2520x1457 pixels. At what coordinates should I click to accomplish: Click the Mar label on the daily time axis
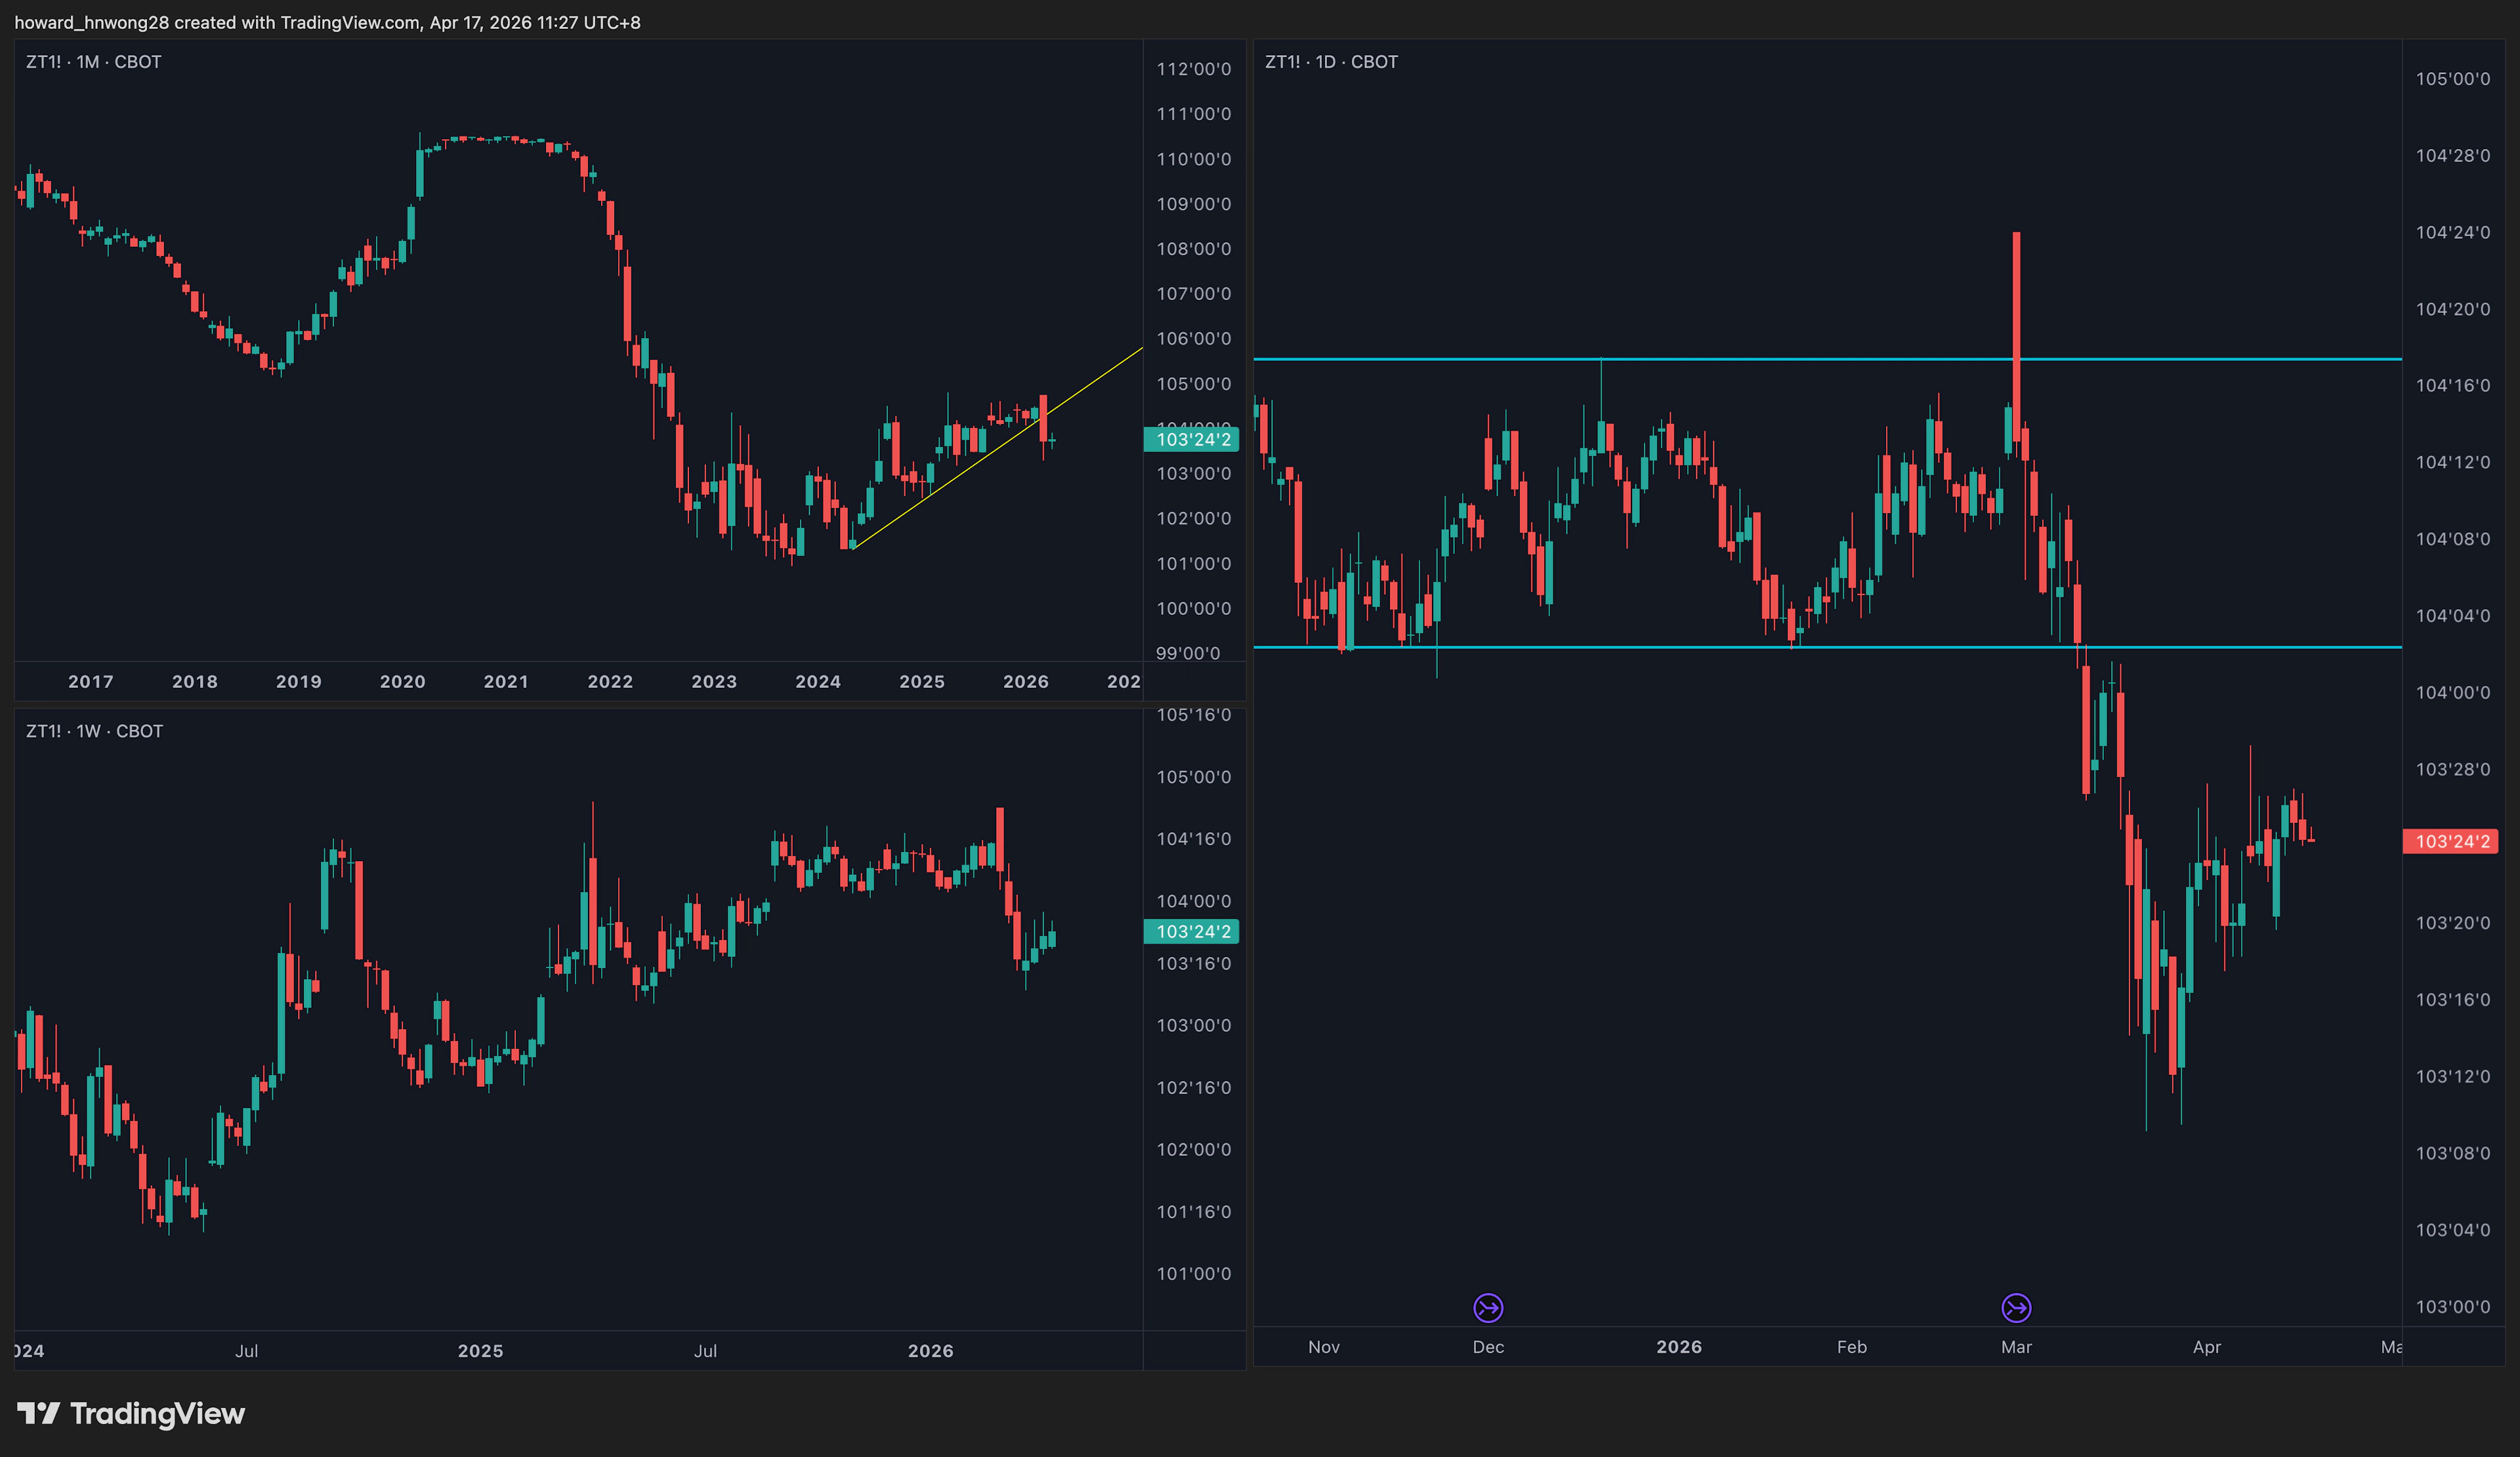[2016, 1347]
